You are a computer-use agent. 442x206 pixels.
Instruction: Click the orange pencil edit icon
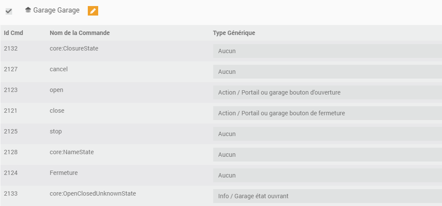(x=93, y=11)
